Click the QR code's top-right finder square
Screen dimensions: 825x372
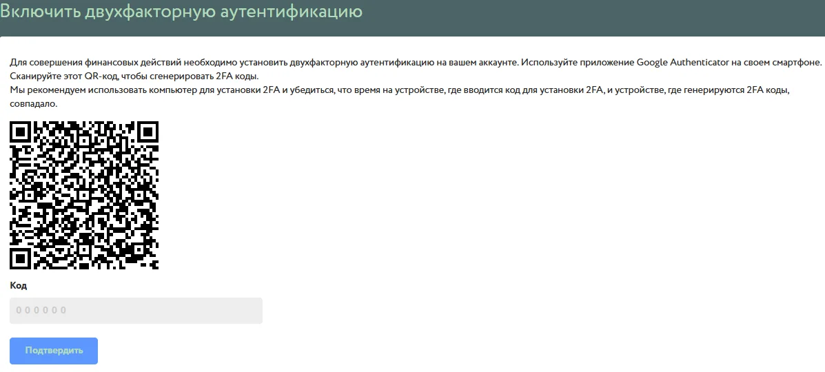pos(147,132)
